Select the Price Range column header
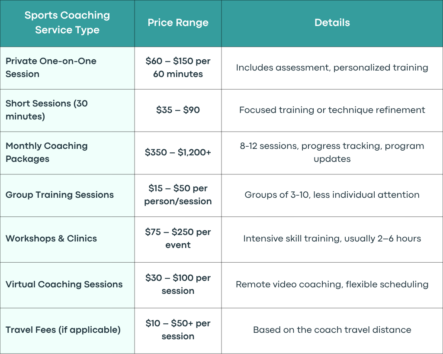This screenshot has height=354, width=443. [178, 23]
